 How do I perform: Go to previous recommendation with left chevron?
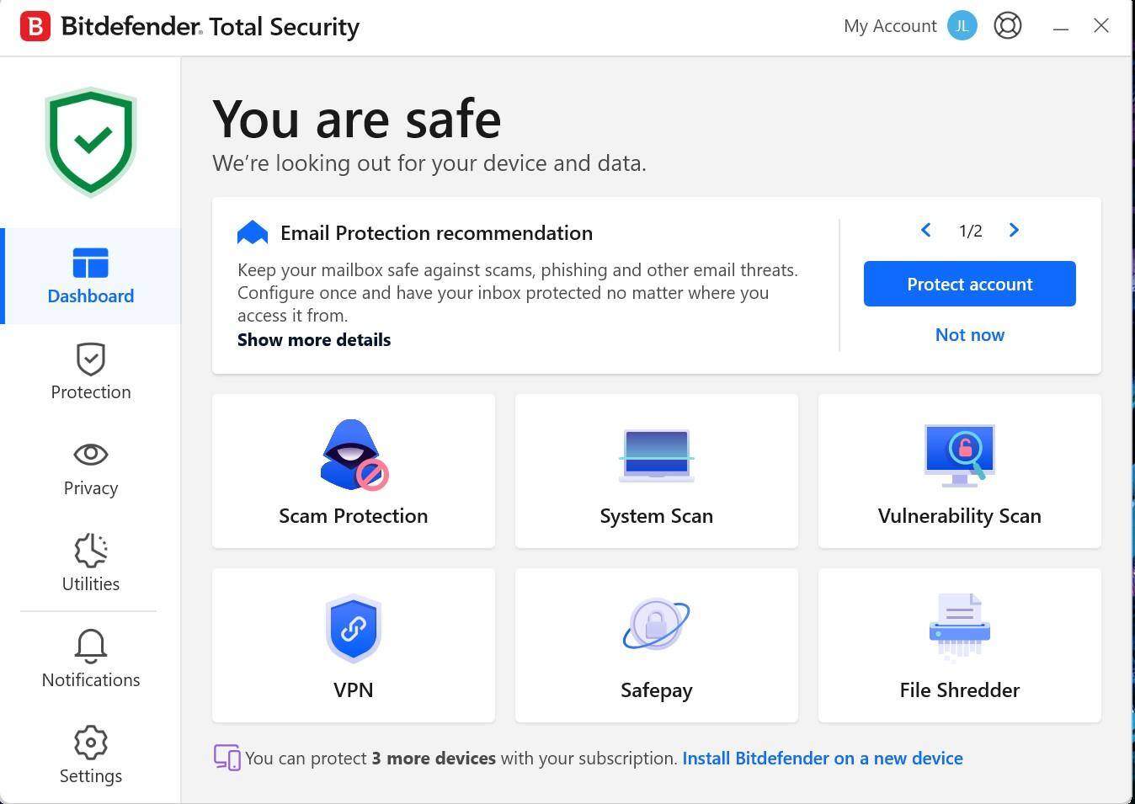[x=925, y=231]
